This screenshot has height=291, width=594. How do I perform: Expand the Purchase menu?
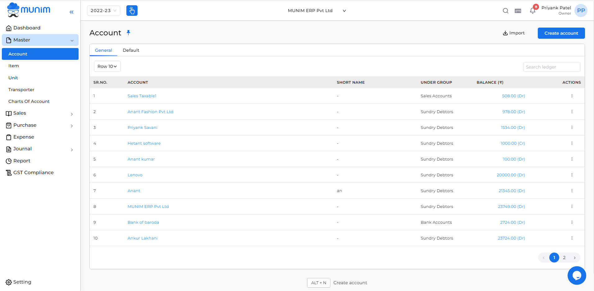pos(40,125)
